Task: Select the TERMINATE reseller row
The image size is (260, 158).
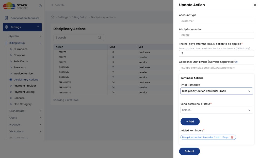Action: coord(113,87)
